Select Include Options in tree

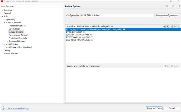[16, 32]
